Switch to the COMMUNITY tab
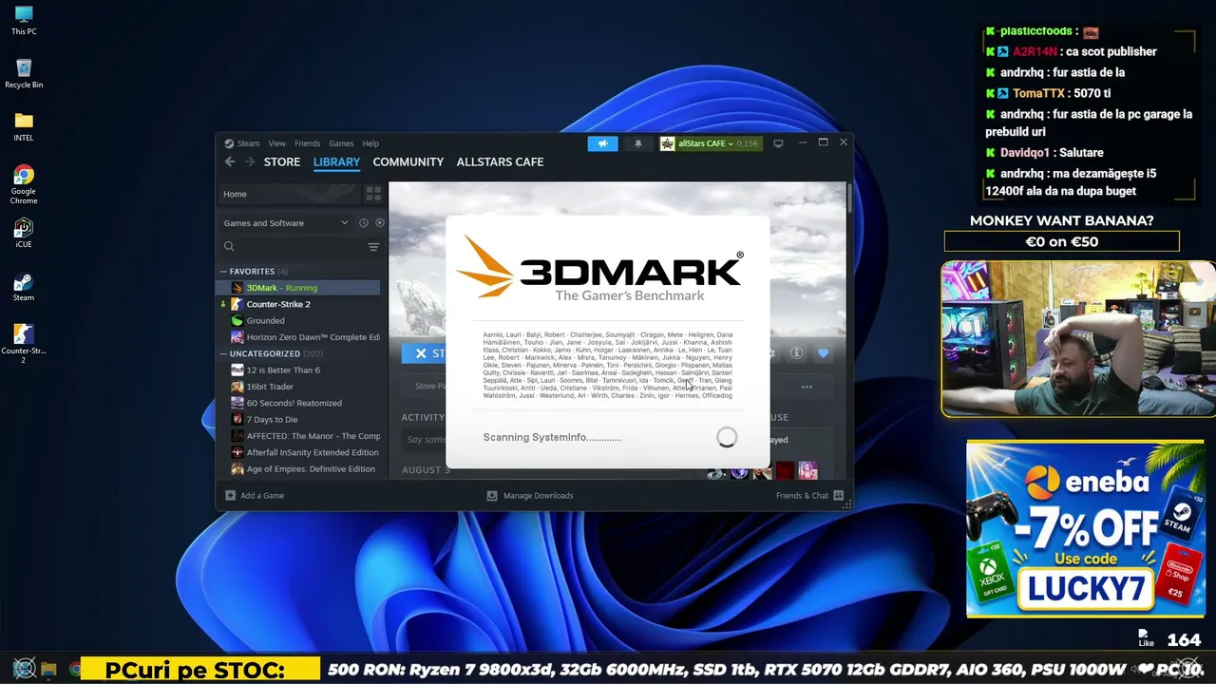 [x=408, y=161]
